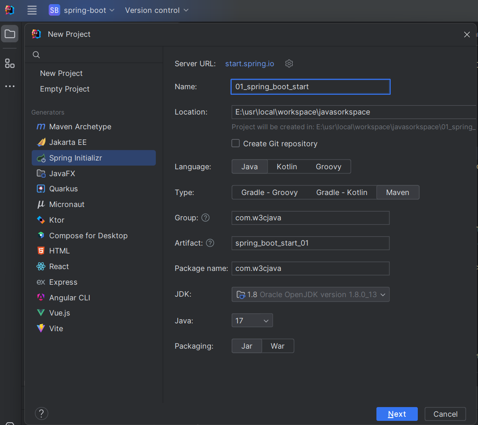
Task: Select the Compose for Desktop generator
Action: (94, 235)
